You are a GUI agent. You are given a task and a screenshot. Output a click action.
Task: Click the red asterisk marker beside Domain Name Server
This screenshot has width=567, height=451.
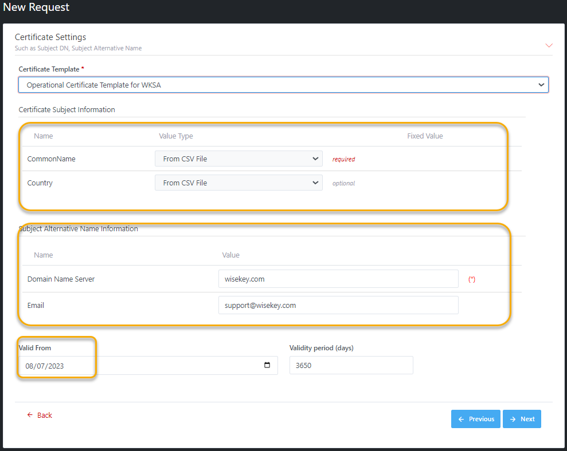pyautogui.click(x=472, y=279)
